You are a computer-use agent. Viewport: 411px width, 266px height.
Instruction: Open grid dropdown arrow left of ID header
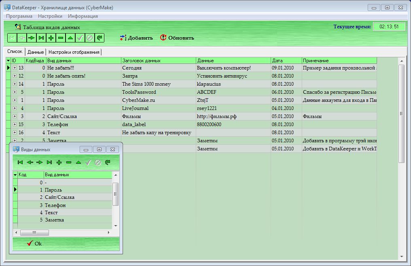tap(8, 61)
